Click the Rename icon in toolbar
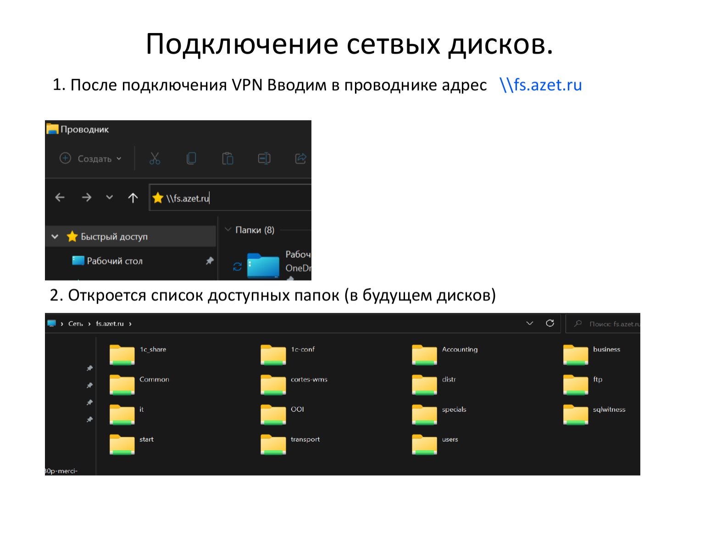The width and height of the screenshot is (721, 542). click(264, 159)
